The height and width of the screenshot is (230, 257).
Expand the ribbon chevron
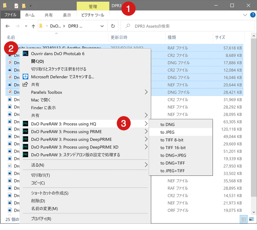tap(245, 15)
